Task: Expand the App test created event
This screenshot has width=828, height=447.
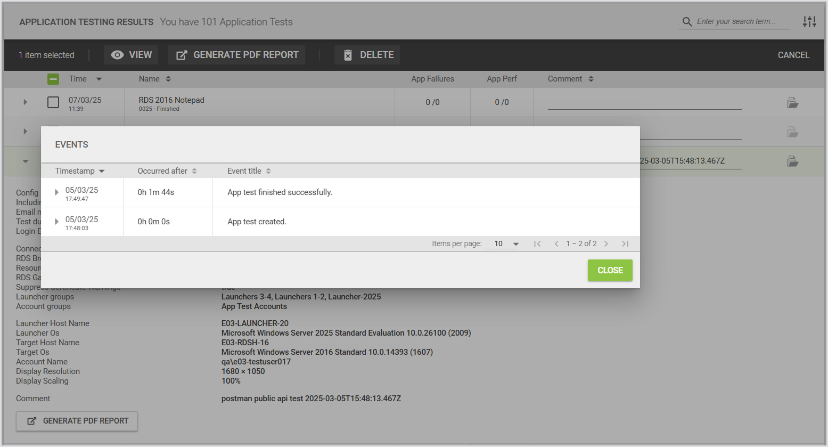Action: pos(56,222)
